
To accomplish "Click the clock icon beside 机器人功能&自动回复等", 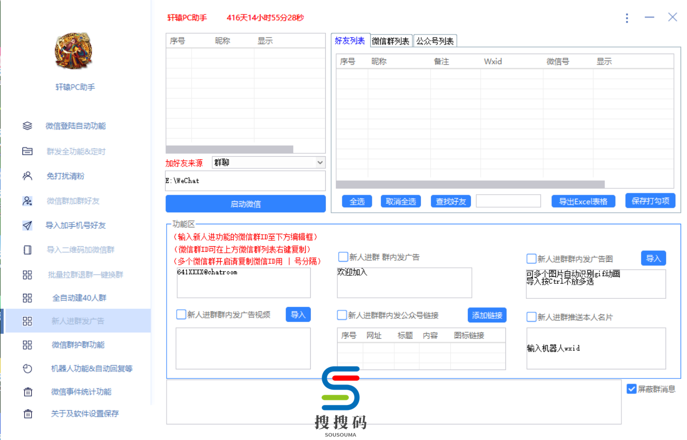I will pos(28,368).
